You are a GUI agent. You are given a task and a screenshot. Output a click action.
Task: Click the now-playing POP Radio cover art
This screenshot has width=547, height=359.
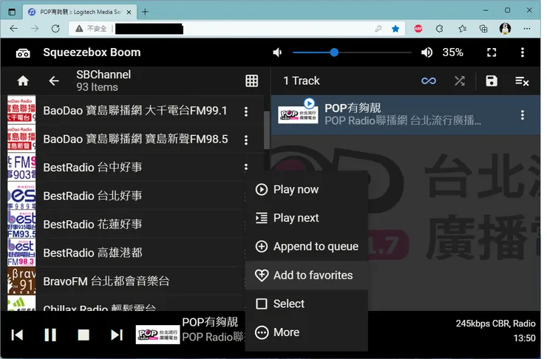click(x=157, y=335)
